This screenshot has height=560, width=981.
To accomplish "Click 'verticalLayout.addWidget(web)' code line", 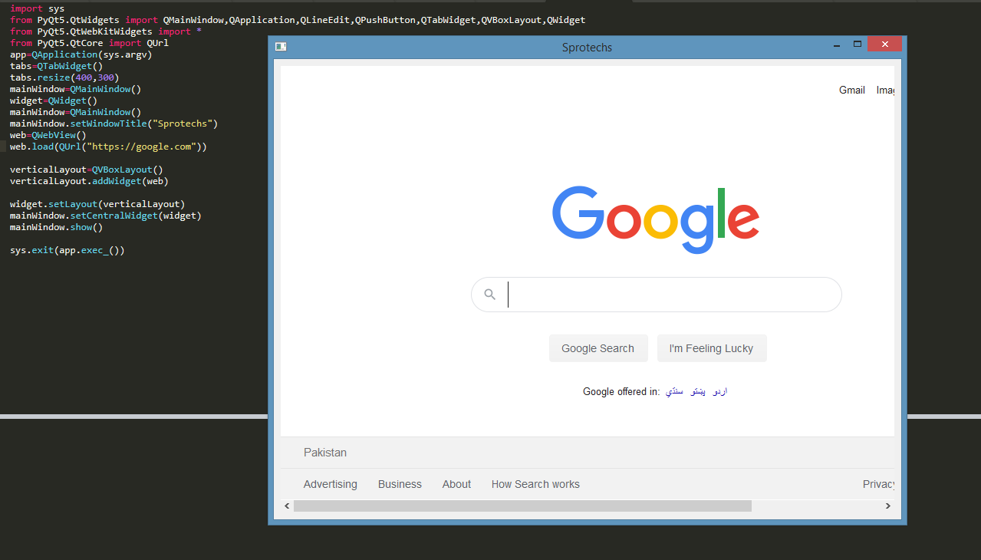I will [x=89, y=181].
